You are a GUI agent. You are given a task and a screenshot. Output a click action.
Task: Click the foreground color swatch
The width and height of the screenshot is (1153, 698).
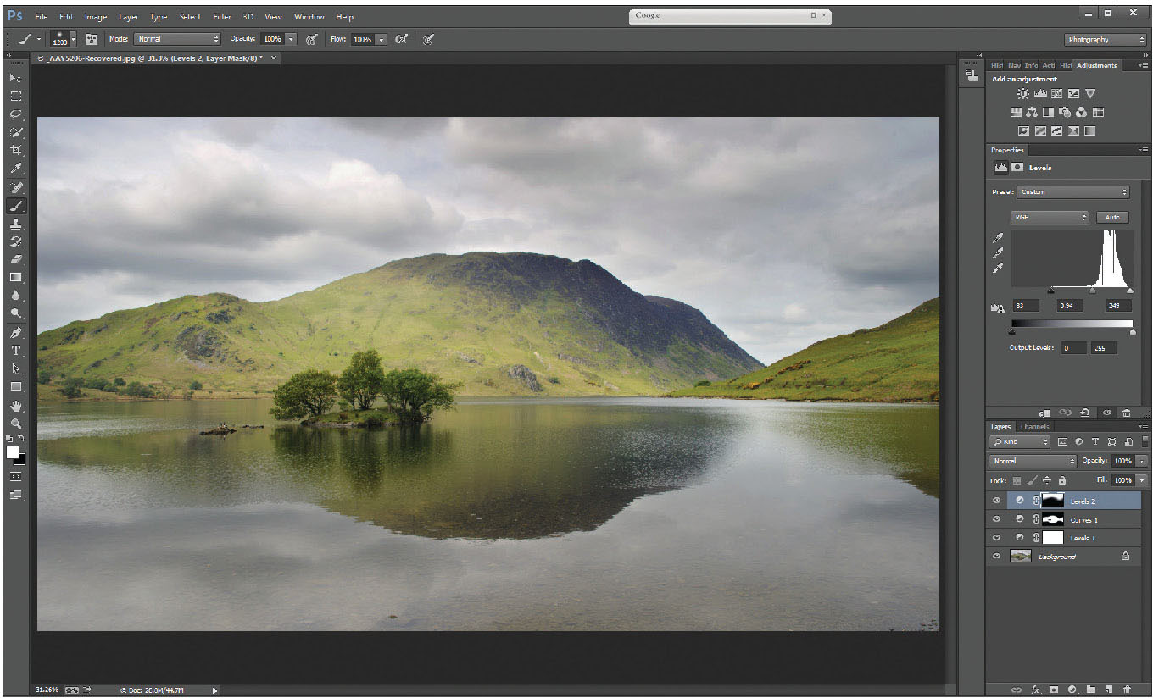pyautogui.click(x=13, y=452)
